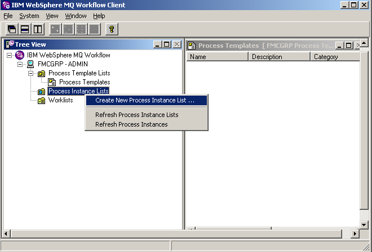Image resolution: width=372 pixels, height=252 pixels.
Task: Select the Worklists tree item
Action: pyautogui.click(x=61, y=100)
